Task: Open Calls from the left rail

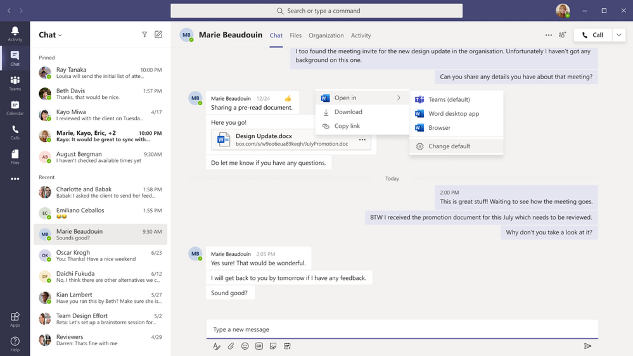Action: point(15,132)
